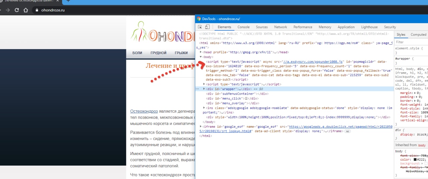Select the Styles sidebar tab
The image size is (428, 179).
[401, 35]
